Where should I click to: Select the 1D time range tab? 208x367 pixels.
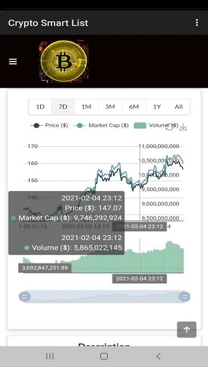point(40,107)
